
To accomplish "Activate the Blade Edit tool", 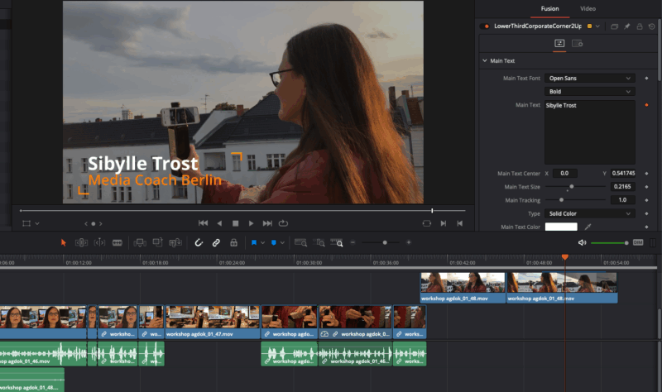I will (118, 242).
